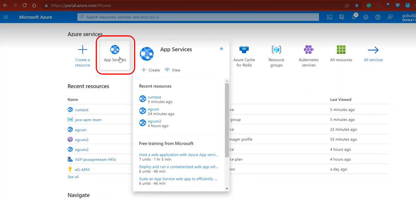Click the Last Viewed column header
This screenshot has height=199, width=416.
(x=341, y=100)
